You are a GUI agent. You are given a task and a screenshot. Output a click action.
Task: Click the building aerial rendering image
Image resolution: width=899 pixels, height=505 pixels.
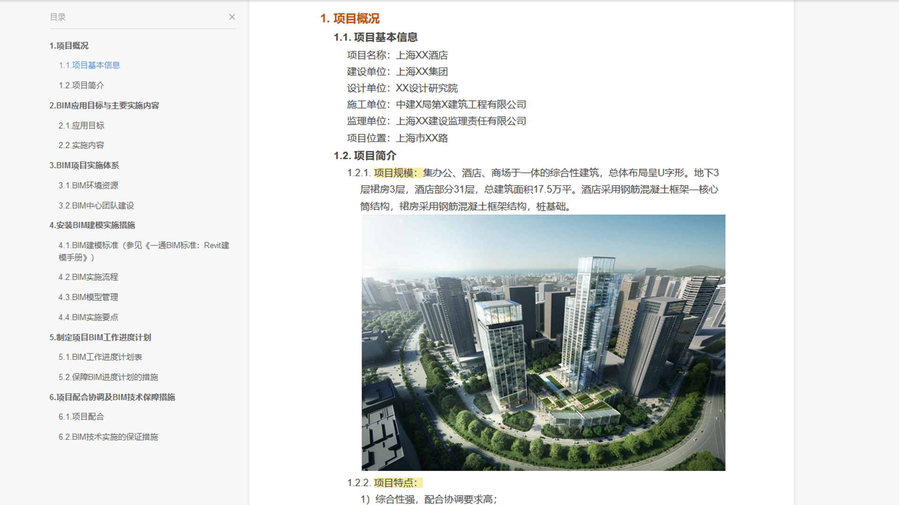tap(543, 343)
